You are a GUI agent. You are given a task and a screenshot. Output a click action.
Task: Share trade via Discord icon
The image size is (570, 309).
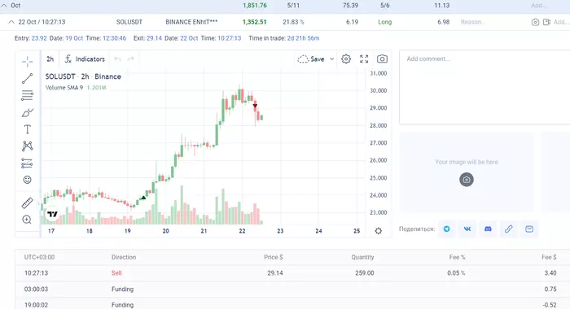488,228
